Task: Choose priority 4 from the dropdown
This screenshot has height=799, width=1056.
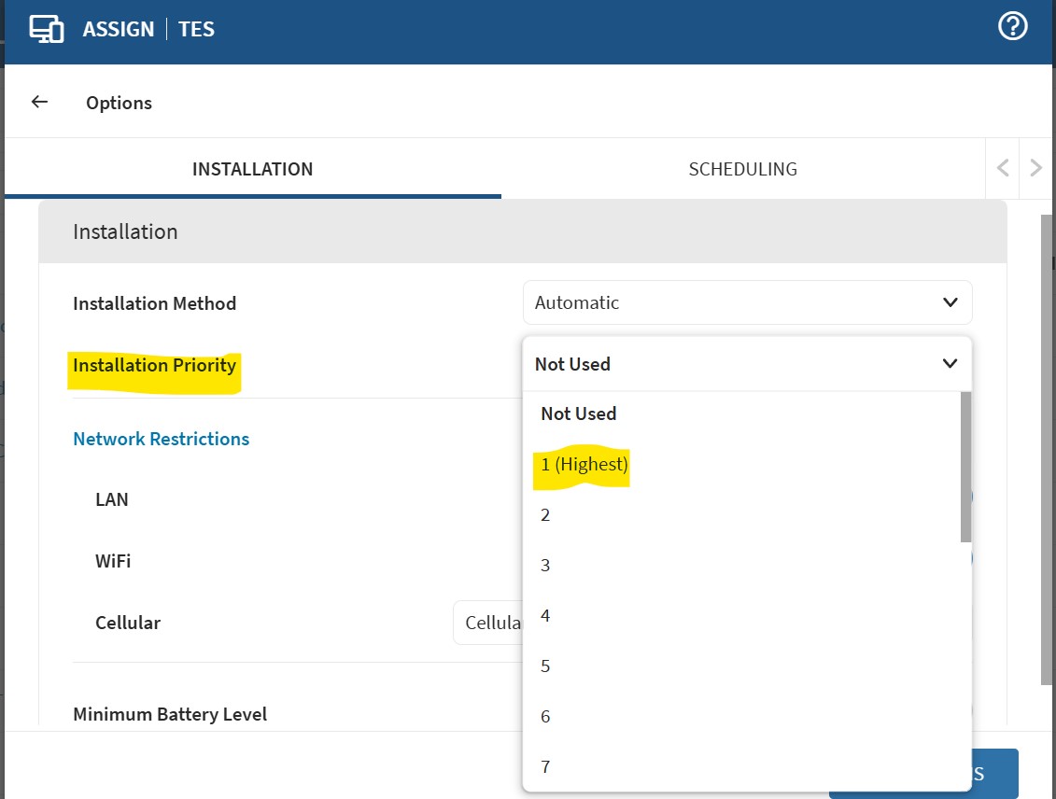Action: coord(546,615)
